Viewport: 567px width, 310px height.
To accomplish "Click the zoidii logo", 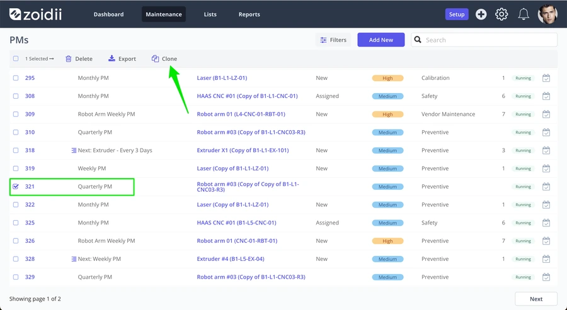I will tap(35, 14).
